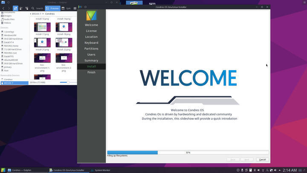Click installer License step
Screen dimensions: 307x173
pos(91,31)
